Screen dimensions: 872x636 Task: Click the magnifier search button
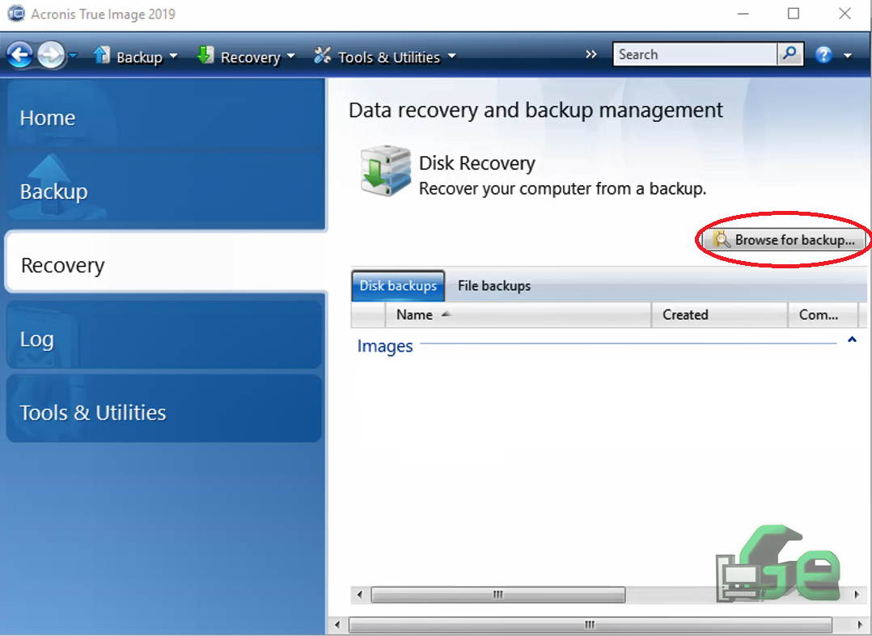point(789,54)
